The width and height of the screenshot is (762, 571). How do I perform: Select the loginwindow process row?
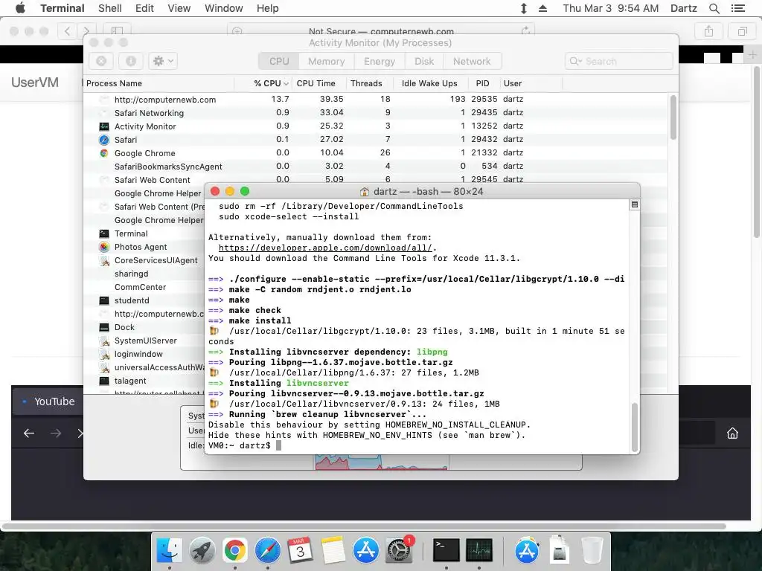coord(144,354)
